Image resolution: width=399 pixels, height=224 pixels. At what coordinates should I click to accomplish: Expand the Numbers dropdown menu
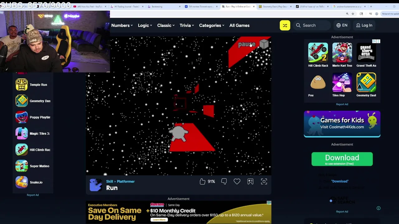122,25
